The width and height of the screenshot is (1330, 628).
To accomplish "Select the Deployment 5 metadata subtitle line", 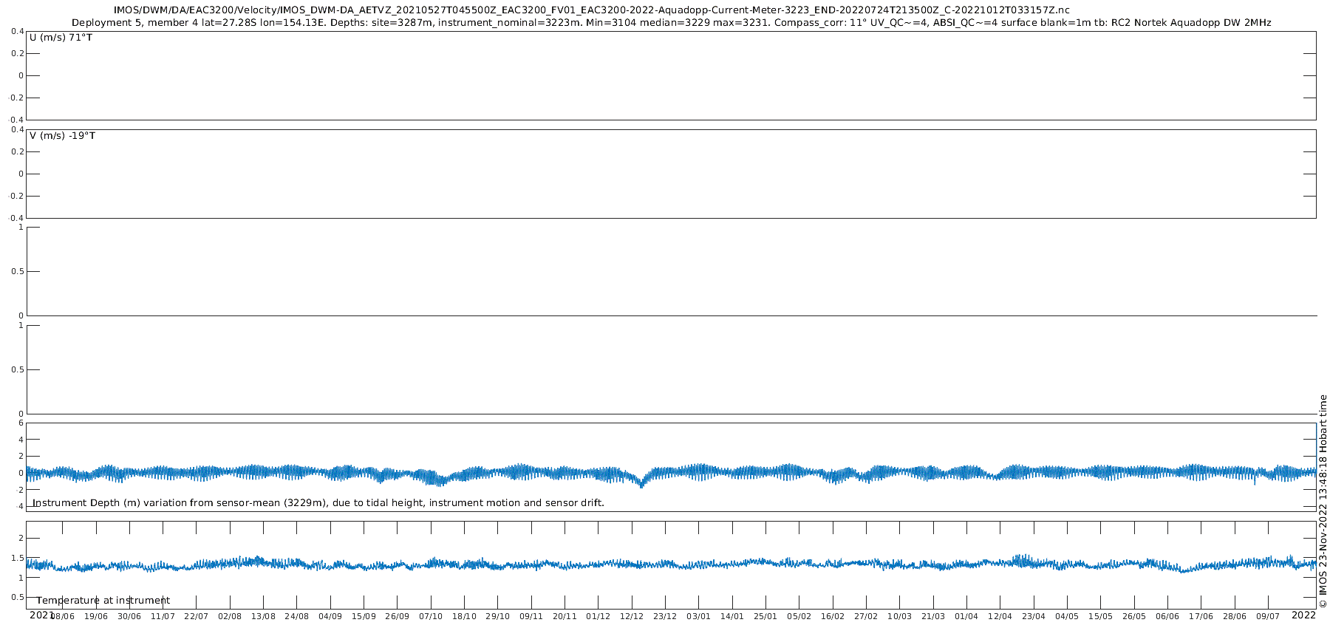I will click(671, 23).
